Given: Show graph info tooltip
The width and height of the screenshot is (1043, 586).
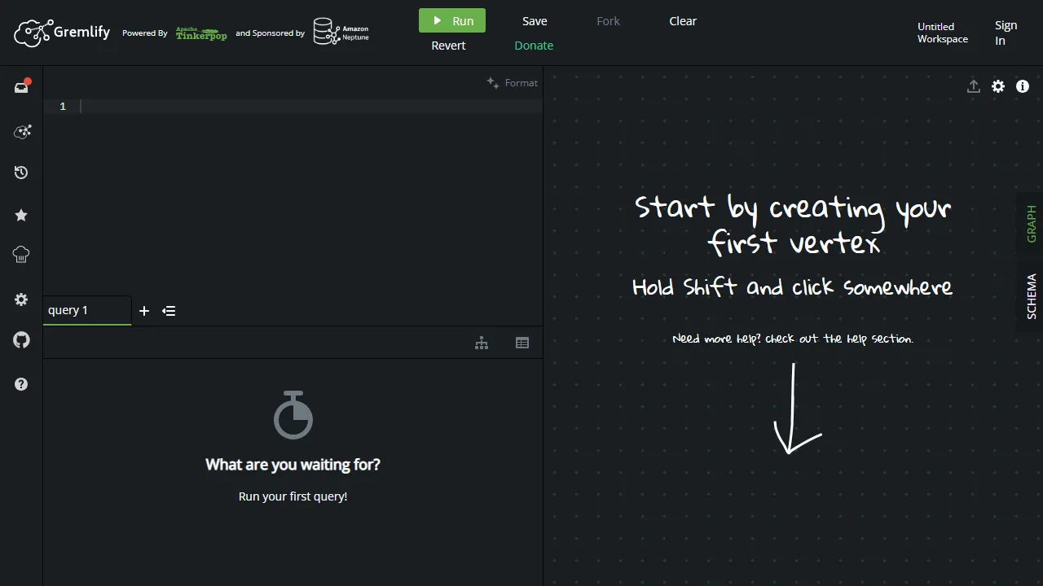Looking at the screenshot, I should (1022, 86).
